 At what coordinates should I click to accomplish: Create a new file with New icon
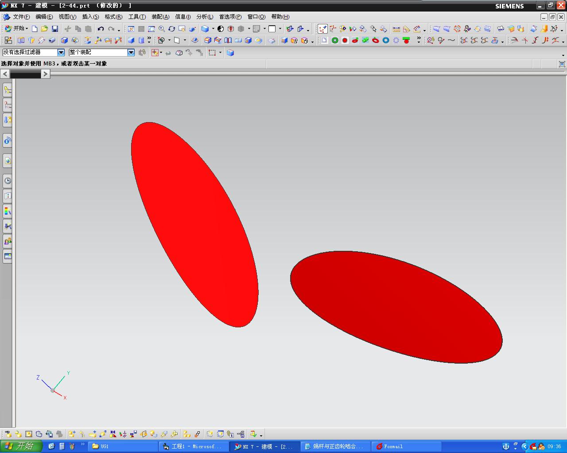pos(35,29)
